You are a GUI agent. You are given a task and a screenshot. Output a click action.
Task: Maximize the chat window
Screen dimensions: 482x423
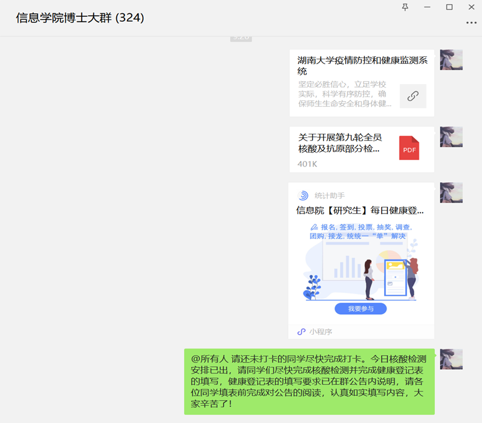[449, 7]
